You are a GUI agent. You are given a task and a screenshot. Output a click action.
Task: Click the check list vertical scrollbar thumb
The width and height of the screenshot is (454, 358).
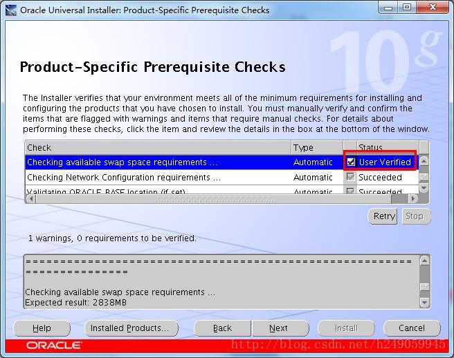pos(424,177)
